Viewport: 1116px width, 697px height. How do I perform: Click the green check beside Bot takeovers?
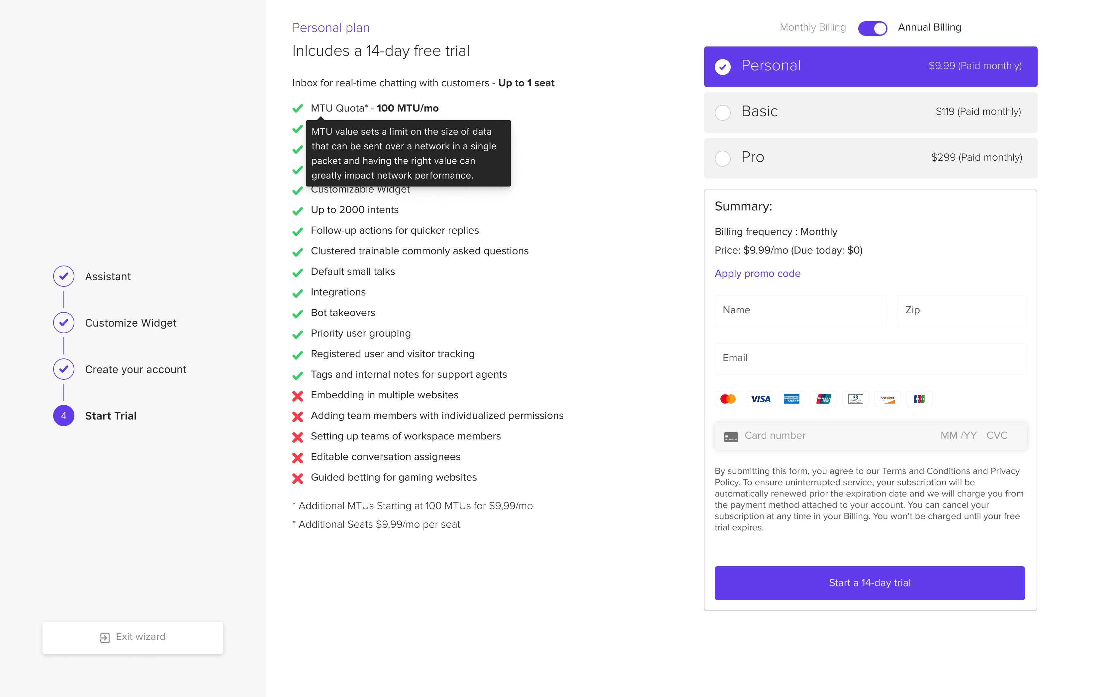pyautogui.click(x=298, y=314)
